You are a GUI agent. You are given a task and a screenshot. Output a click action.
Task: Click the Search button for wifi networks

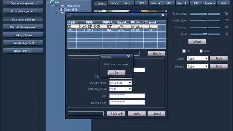[x=156, y=53]
